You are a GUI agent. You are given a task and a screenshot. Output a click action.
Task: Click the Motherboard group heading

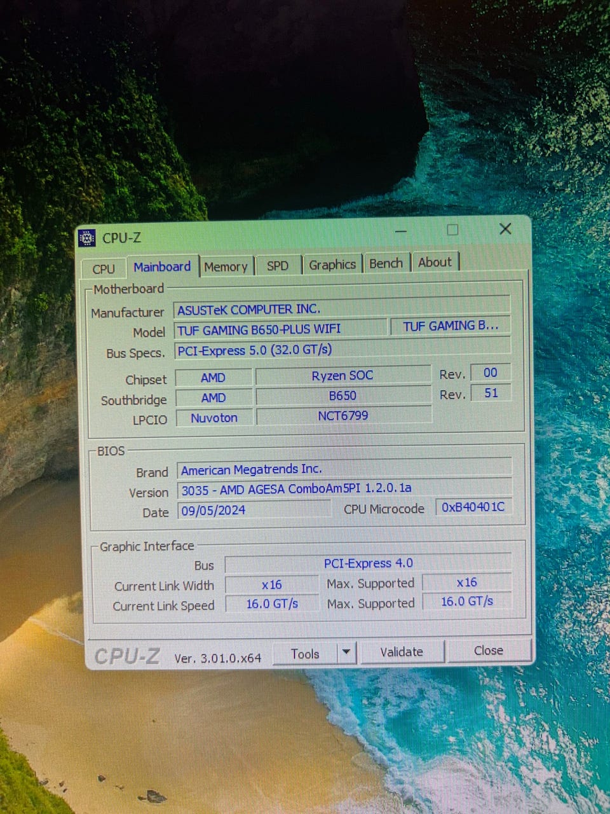(x=128, y=289)
